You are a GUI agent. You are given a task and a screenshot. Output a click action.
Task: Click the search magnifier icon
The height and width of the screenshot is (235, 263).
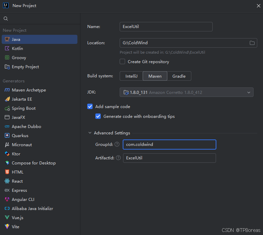6,19
